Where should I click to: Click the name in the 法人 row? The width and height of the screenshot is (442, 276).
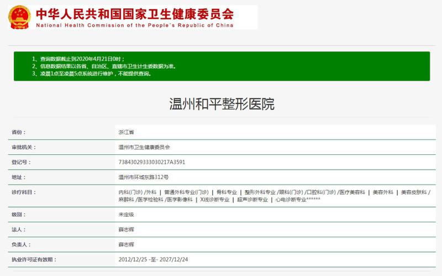[127, 229]
